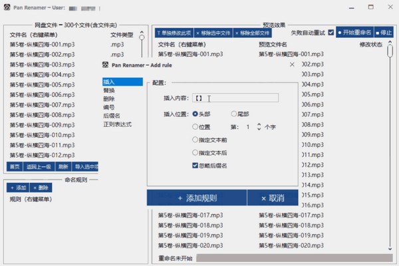Choose 后缀名 rule type in list
399x266 pixels.
coord(110,116)
